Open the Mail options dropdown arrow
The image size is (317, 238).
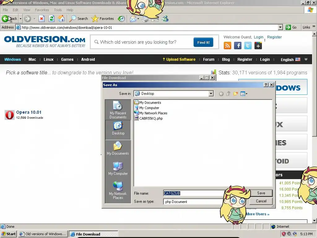pyautogui.click(x=138, y=19)
